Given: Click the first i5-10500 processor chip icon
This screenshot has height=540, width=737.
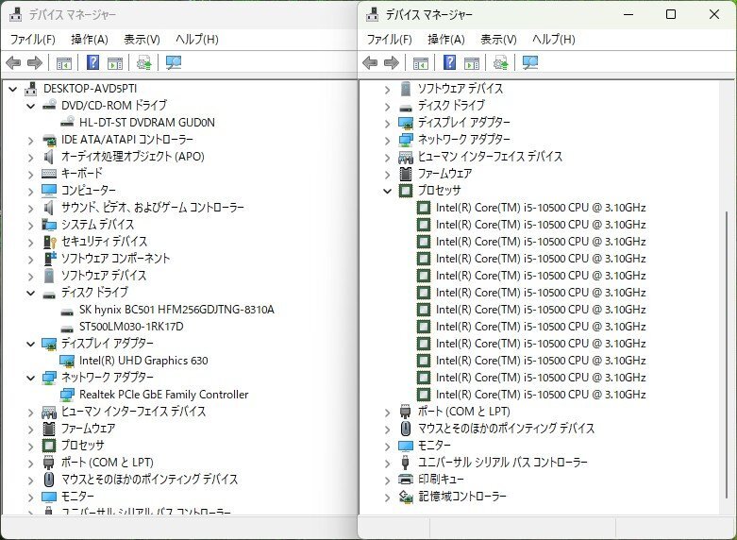Looking at the screenshot, I should click(x=424, y=208).
